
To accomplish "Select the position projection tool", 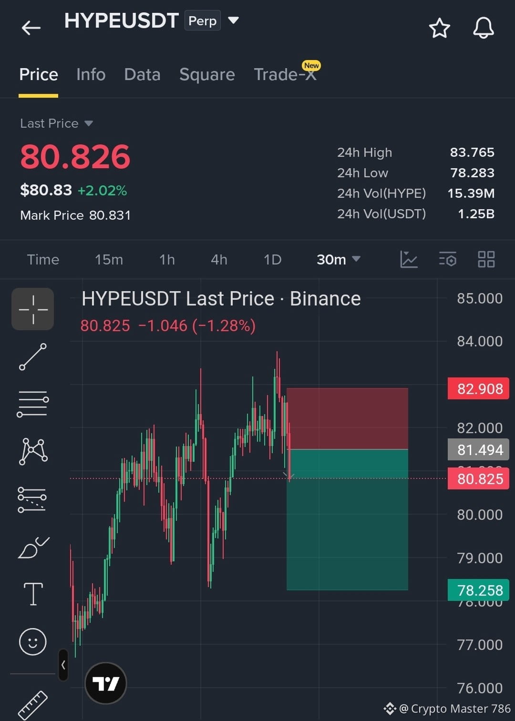I will point(32,499).
